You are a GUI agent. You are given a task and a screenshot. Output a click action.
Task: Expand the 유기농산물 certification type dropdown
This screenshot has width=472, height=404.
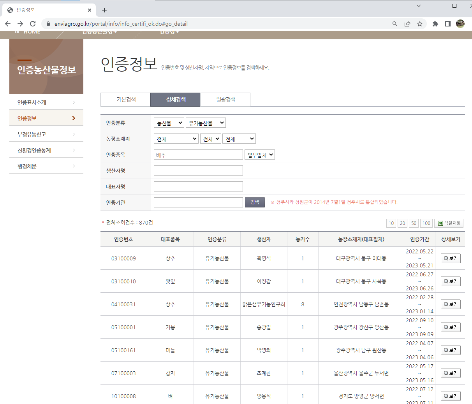[206, 123]
